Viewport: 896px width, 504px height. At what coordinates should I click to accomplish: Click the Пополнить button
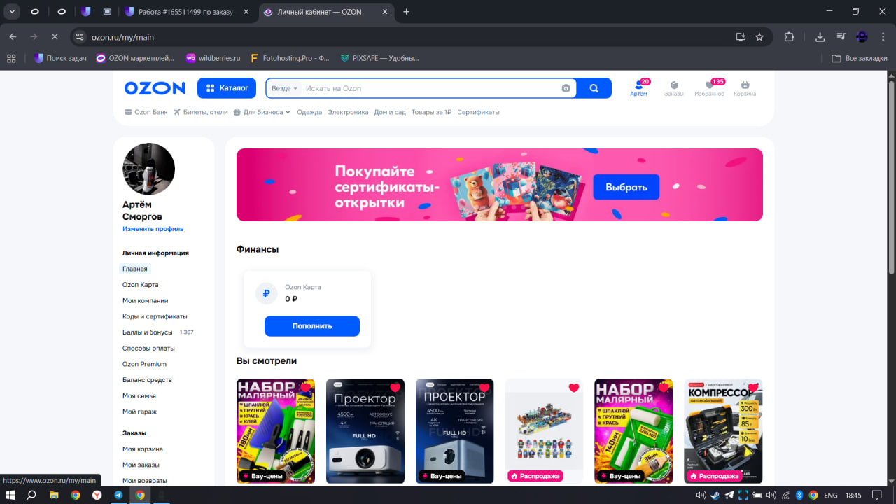pyautogui.click(x=312, y=326)
